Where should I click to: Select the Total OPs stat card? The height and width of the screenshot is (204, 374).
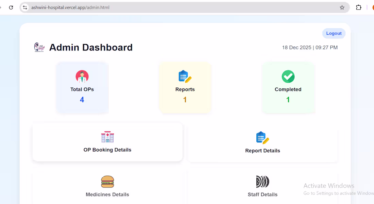tap(82, 87)
